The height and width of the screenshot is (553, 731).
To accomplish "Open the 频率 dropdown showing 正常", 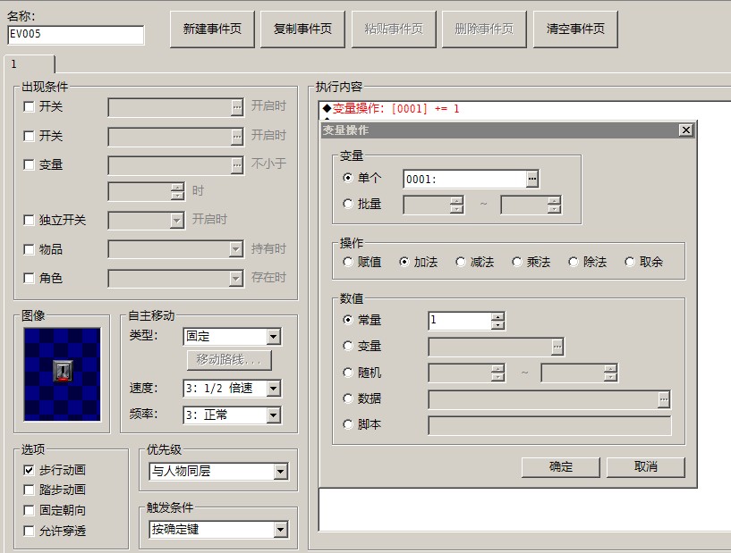I will 273,415.
